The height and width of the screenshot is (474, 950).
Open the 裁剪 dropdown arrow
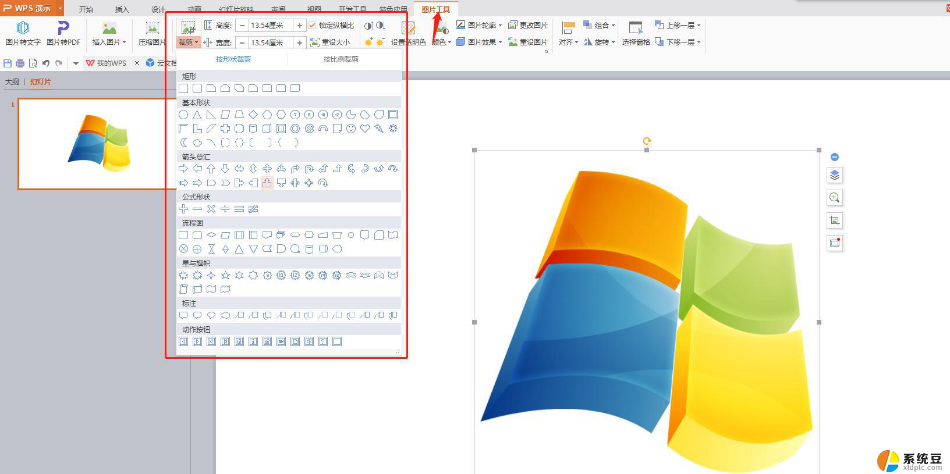197,42
